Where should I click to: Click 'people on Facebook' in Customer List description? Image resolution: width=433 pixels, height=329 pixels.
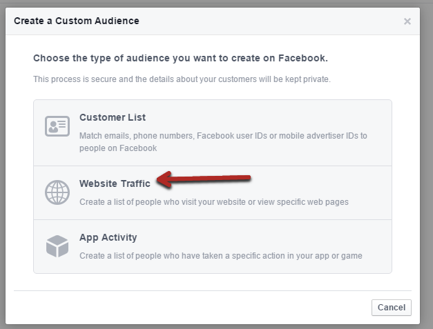tap(118, 148)
